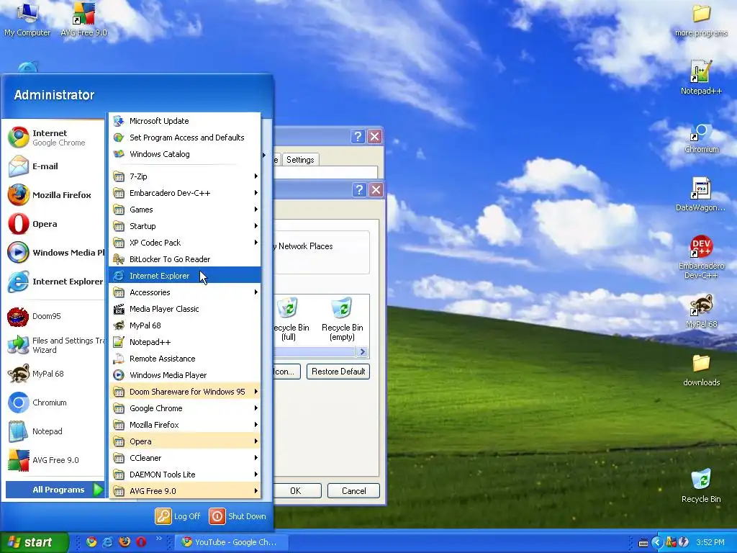Viewport: 737px width, 553px height.
Task: Expand the Games submenu
Action: click(185, 210)
